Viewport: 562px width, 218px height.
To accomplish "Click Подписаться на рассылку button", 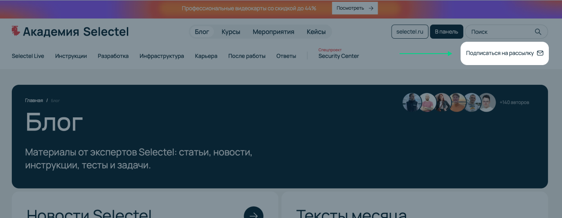I will click(x=504, y=53).
